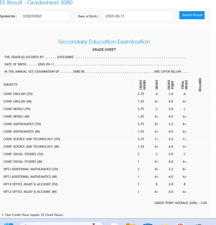The width and height of the screenshot is (216, 225).
Task: Select COMP. SCIENCE AND TECHNOLOGY (TH) row
Action: click(x=32, y=139)
